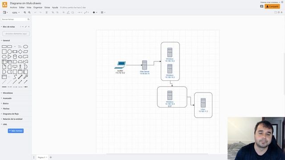The image size is (285, 160).
Task: Expand the Diagrama de flujo section
Action: (x=11, y=114)
